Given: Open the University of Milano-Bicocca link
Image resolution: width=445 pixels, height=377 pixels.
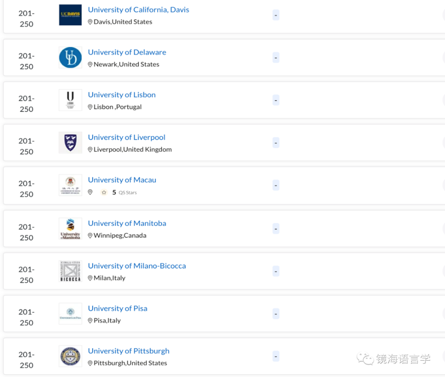Looking at the screenshot, I should tap(137, 266).
